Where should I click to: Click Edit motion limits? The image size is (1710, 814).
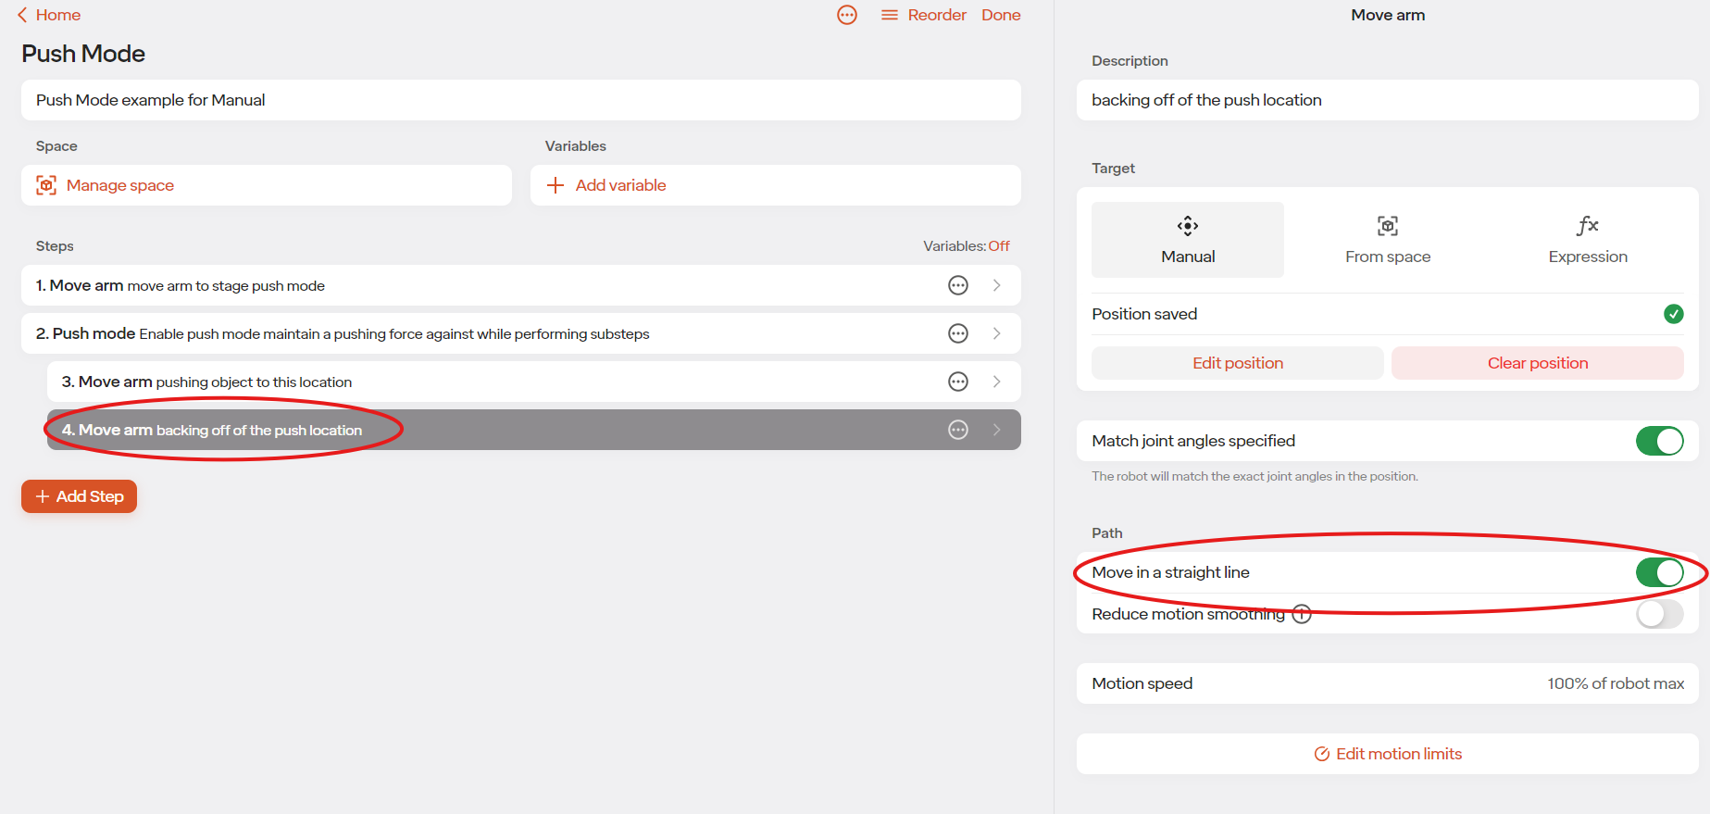1387,754
